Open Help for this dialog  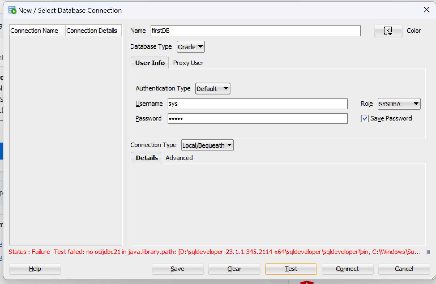35,269
